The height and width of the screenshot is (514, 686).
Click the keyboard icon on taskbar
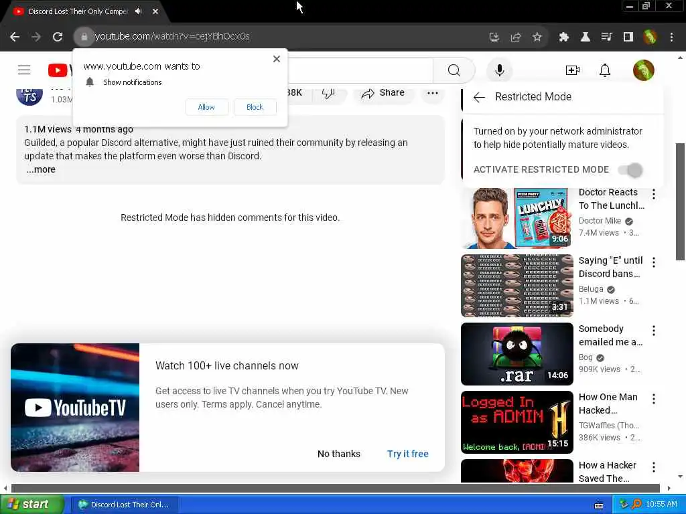click(598, 505)
